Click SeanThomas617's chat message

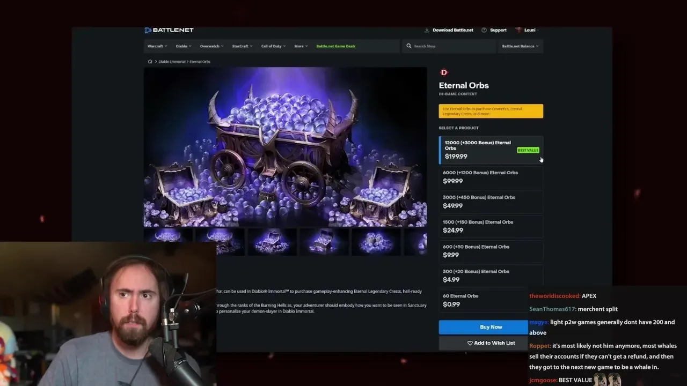(573, 309)
